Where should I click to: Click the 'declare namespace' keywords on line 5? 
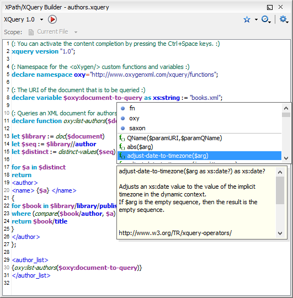(42, 74)
